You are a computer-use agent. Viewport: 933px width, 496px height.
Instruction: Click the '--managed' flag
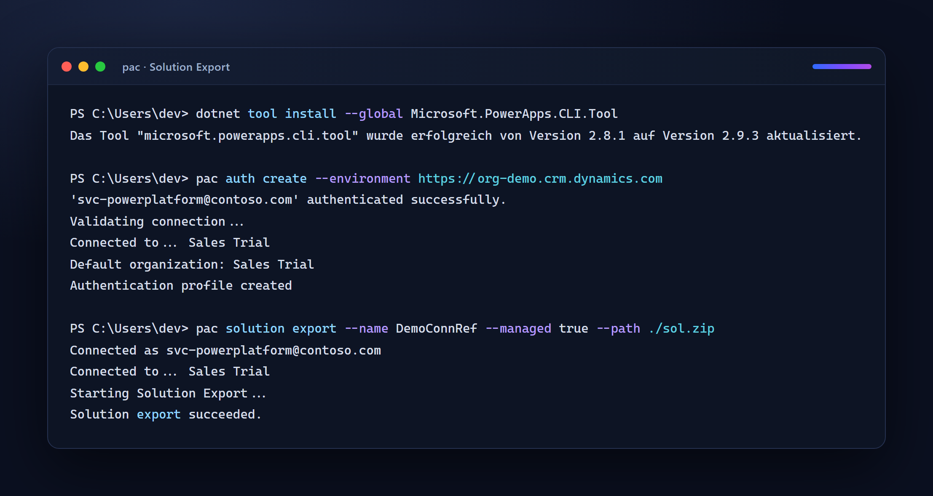click(518, 328)
